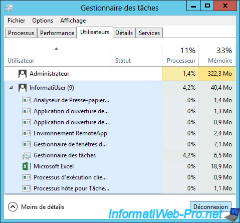Collapse the InformatiUser process tree
Image resolution: width=240 pixels, height=223 pixels.
tap(11, 87)
